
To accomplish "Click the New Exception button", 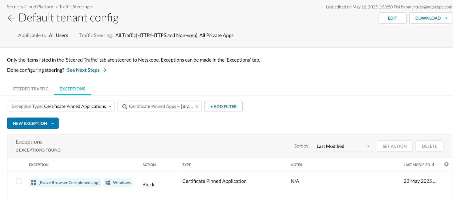I will pos(33,123).
